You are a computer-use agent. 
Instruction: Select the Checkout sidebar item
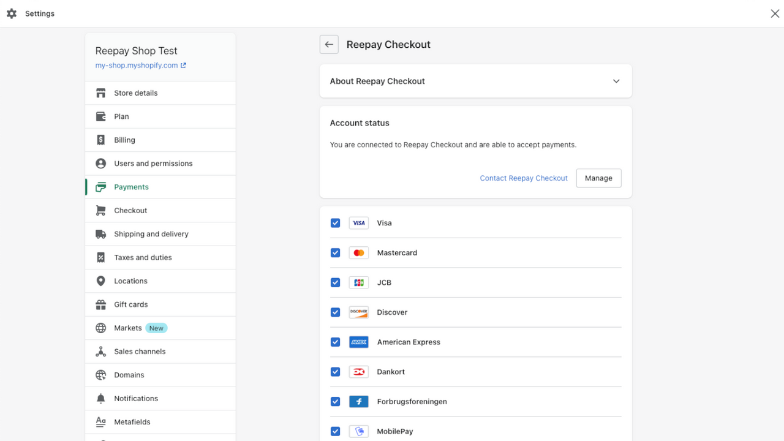[160, 211]
